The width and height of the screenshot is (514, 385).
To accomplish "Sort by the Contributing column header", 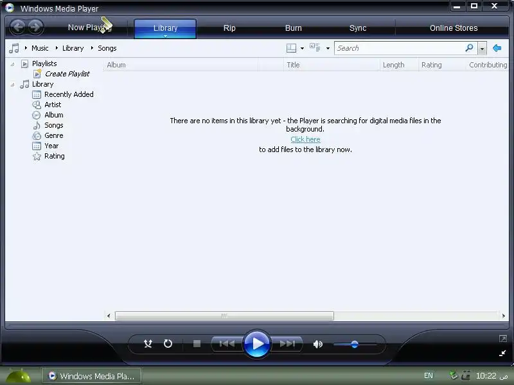I will click(x=488, y=65).
